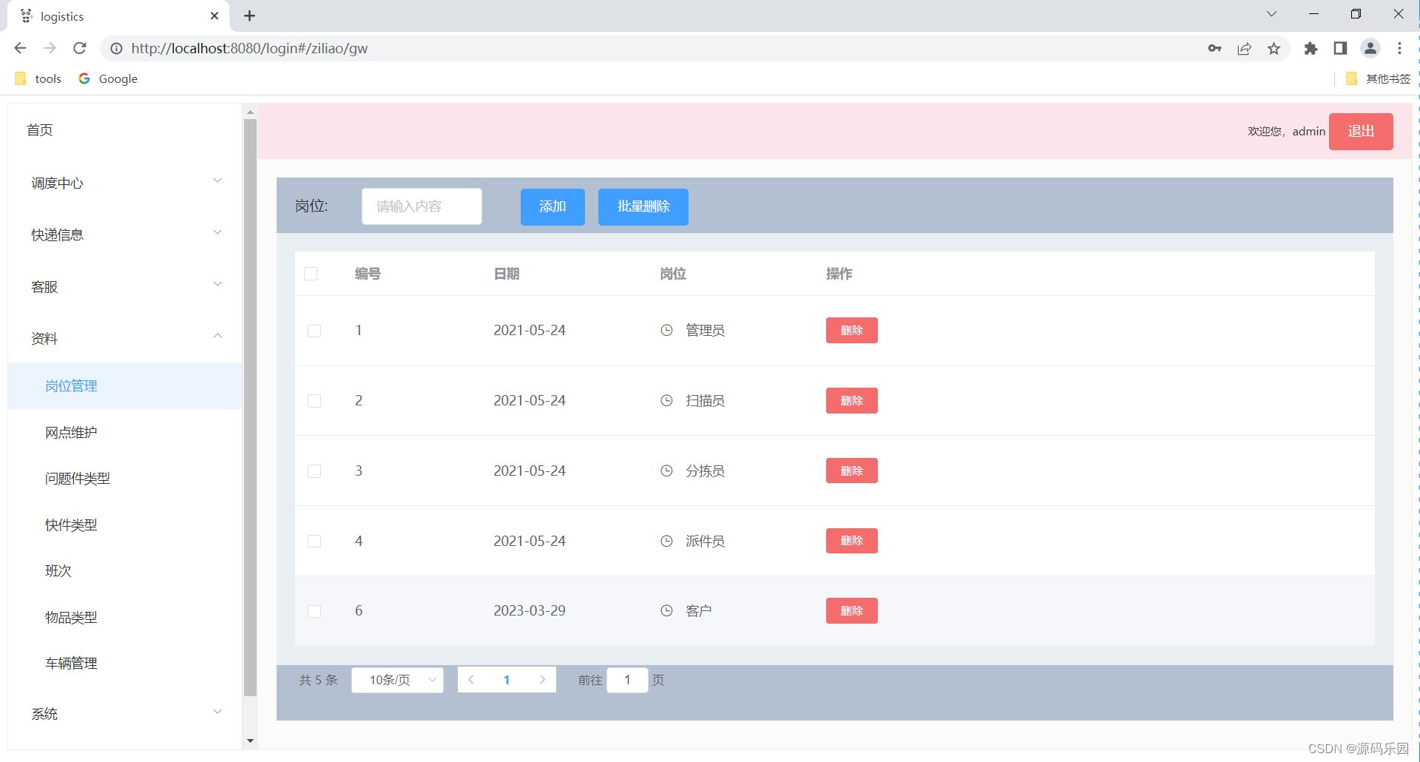The height and width of the screenshot is (762, 1420).
Task: Select 岗位管理 menu item
Action: coord(125,385)
